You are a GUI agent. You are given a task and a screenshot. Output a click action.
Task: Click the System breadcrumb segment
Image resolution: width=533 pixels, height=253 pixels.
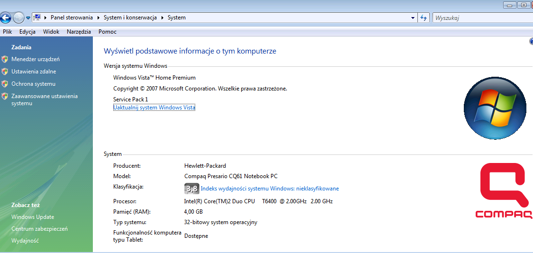click(x=176, y=18)
